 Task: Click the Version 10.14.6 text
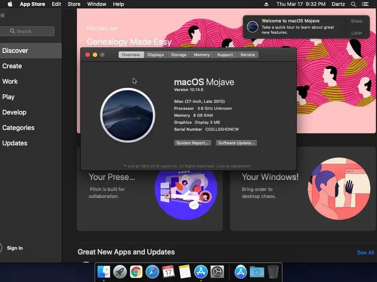(x=189, y=90)
